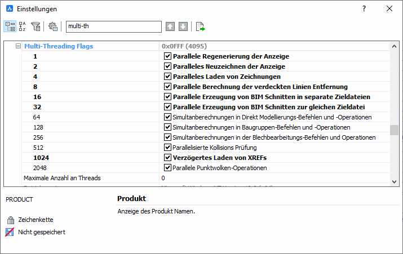
Task: Click the Maximale Anzahl an Threads value 0
Action: point(163,178)
